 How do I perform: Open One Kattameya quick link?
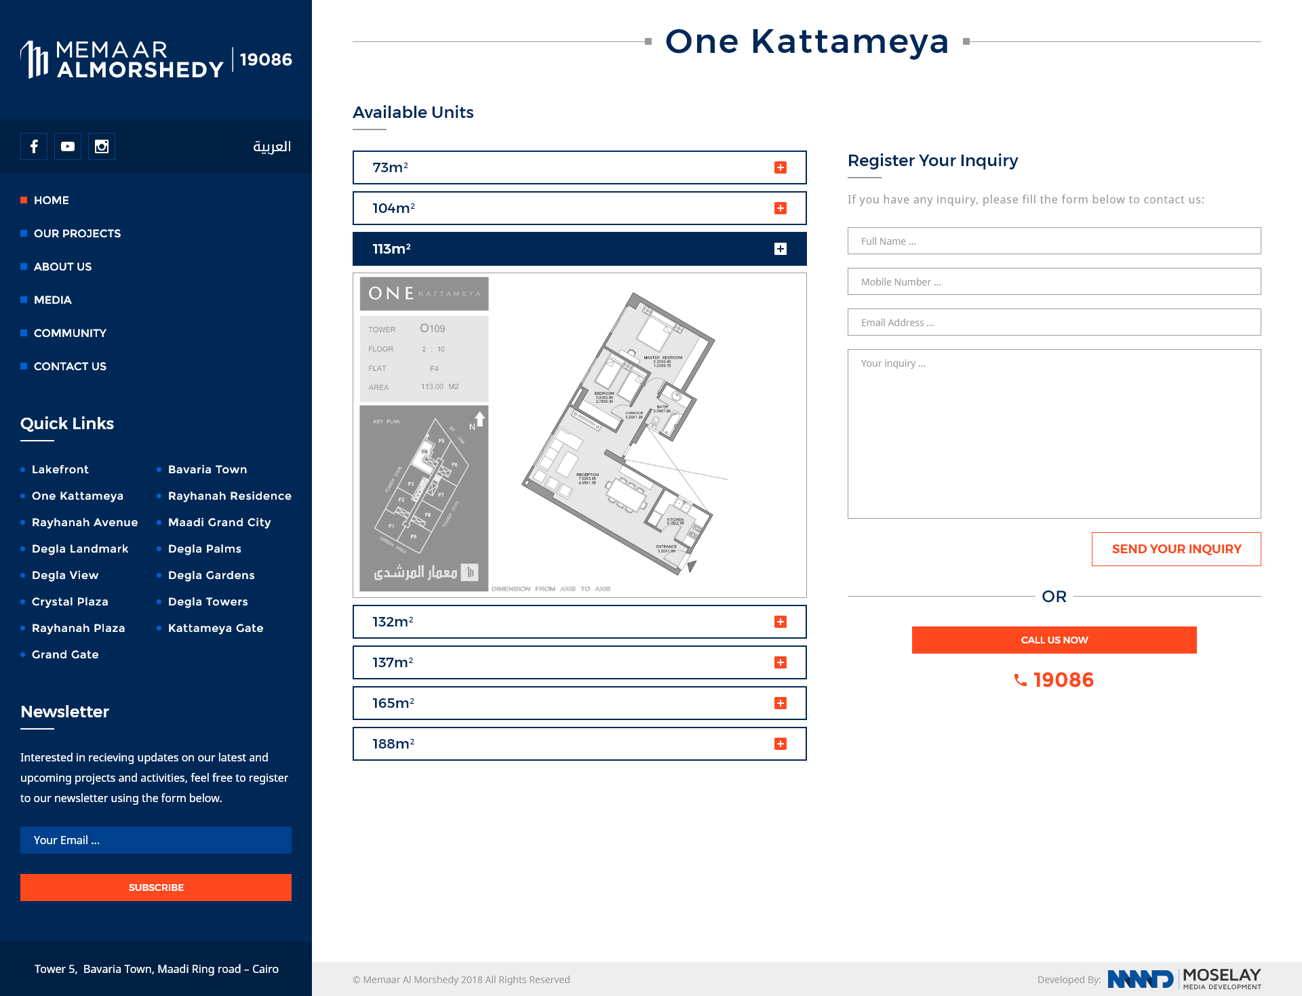(x=77, y=496)
